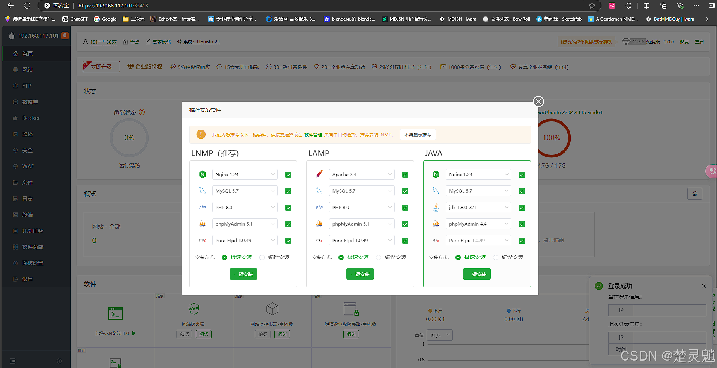Screen dimensions: 717x368
Task: Click the LNMP phpMyAdmin sailboat icon
Action: 203,224
